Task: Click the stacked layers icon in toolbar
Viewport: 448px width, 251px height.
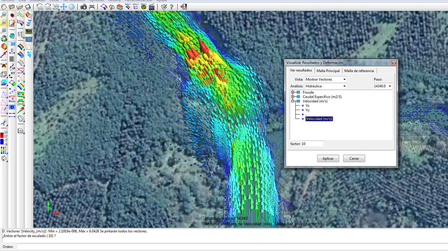Action: (x=120, y=7)
